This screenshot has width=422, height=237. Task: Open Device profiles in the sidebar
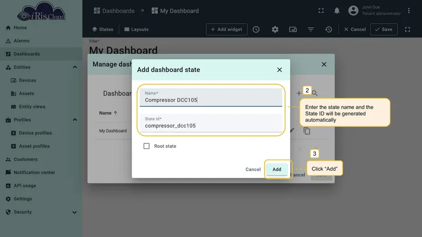35,133
